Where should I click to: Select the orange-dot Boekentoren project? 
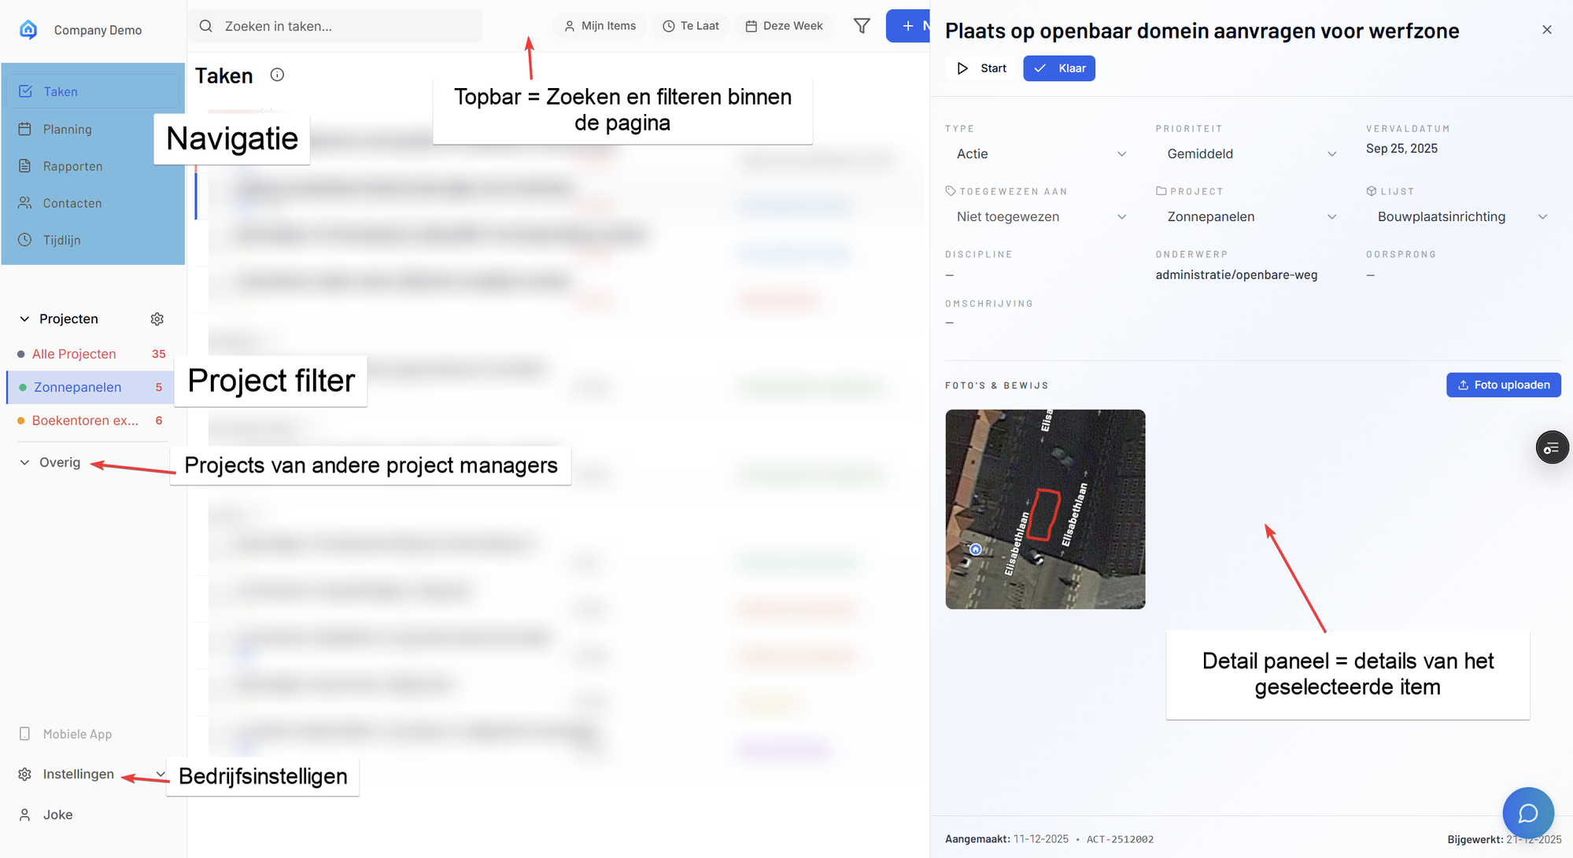pyautogui.click(x=85, y=421)
